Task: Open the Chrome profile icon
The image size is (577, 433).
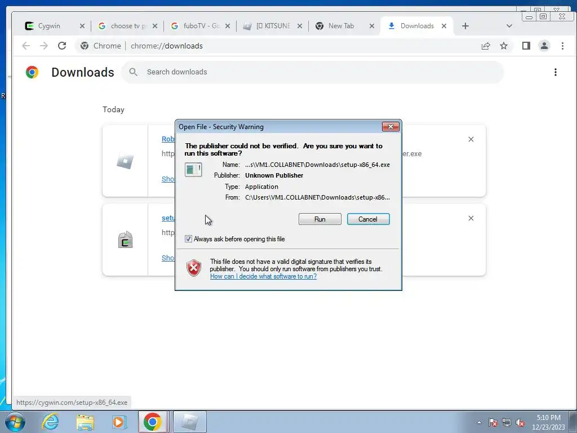Action: coord(544,46)
